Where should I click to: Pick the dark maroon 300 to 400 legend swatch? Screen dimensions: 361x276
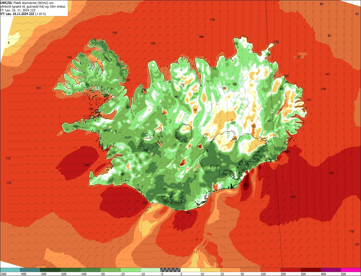(311, 270)
